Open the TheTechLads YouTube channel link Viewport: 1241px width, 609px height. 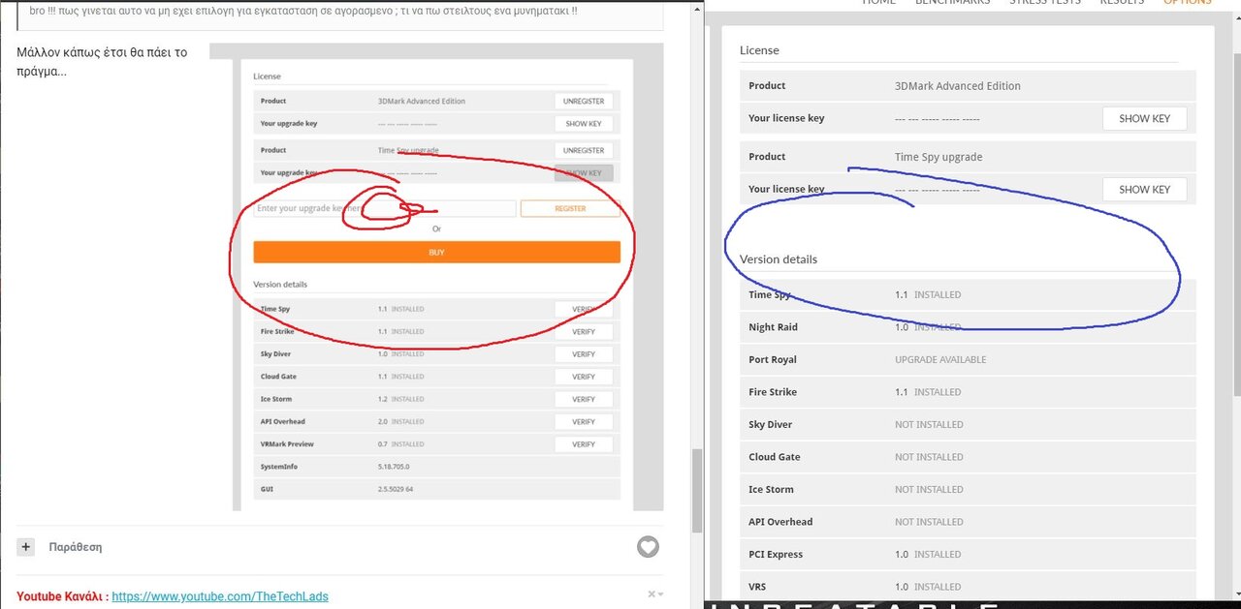(x=220, y=596)
